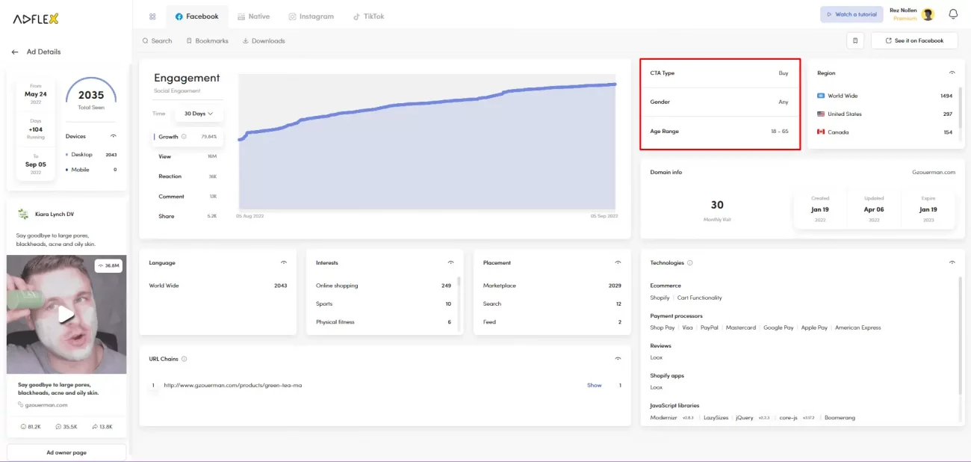
Task: Click the 35.5K comments icon
Action: [58, 427]
